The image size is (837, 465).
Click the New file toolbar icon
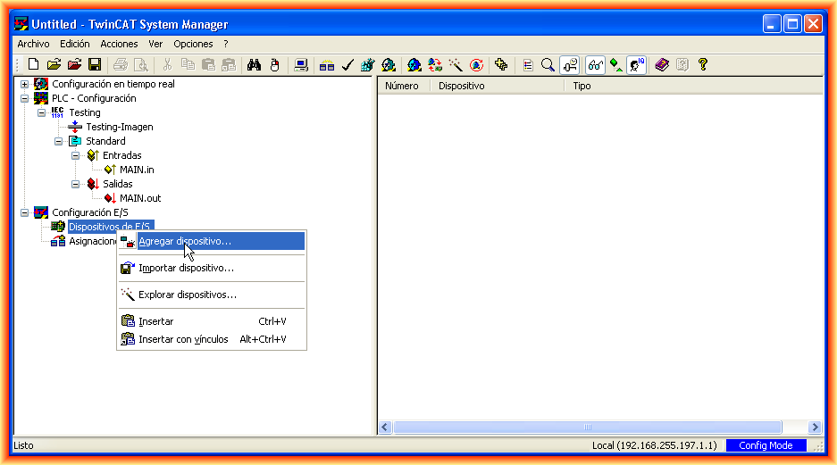coord(33,64)
